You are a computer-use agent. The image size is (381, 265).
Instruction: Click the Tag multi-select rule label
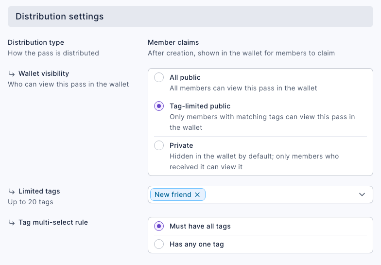coord(53,222)
